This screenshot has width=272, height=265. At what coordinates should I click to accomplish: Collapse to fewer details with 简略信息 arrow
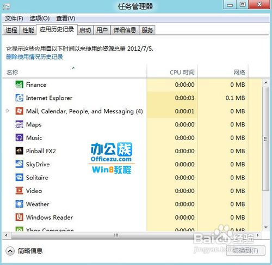(10, 251)
